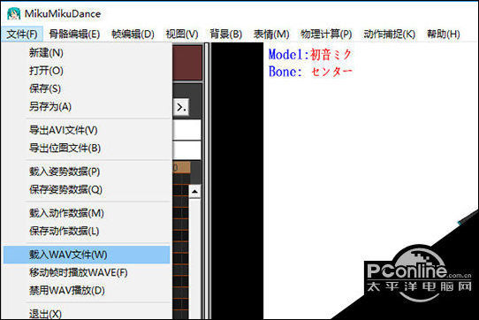Select 载入WAV文件(W) highlighted entry
479x320 pixels.
[87, 255]
